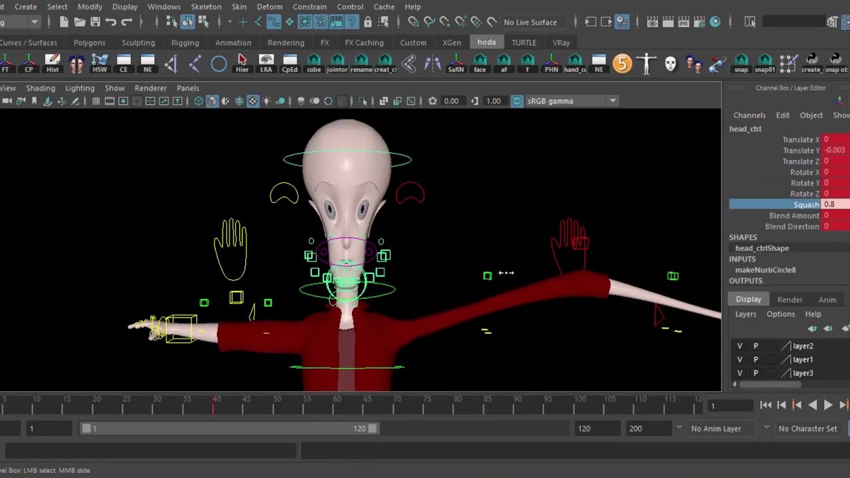Viewport: 850px width, 478px height.
Task: Switch to the Rendering shelf tab
Action: click(x=286, y=42)
